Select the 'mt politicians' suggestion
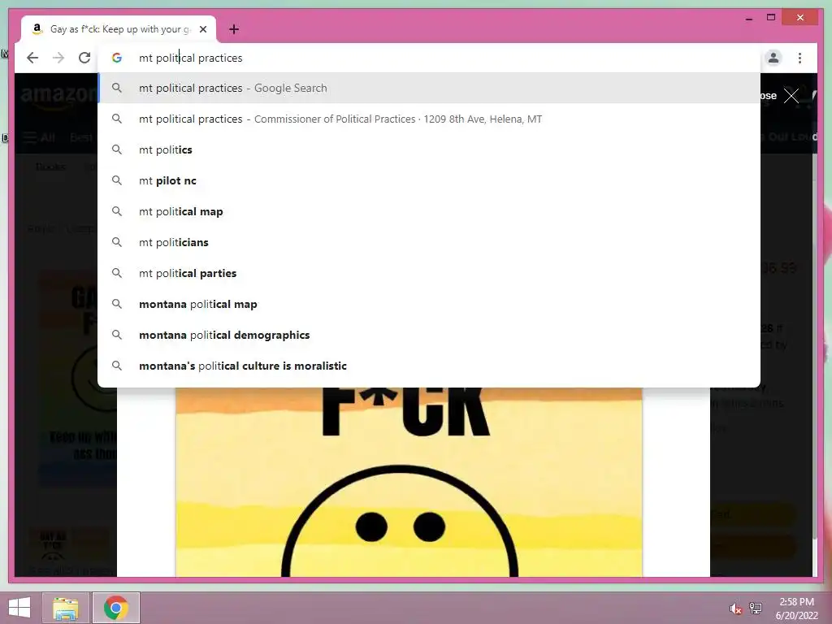 tap(429, 242)
